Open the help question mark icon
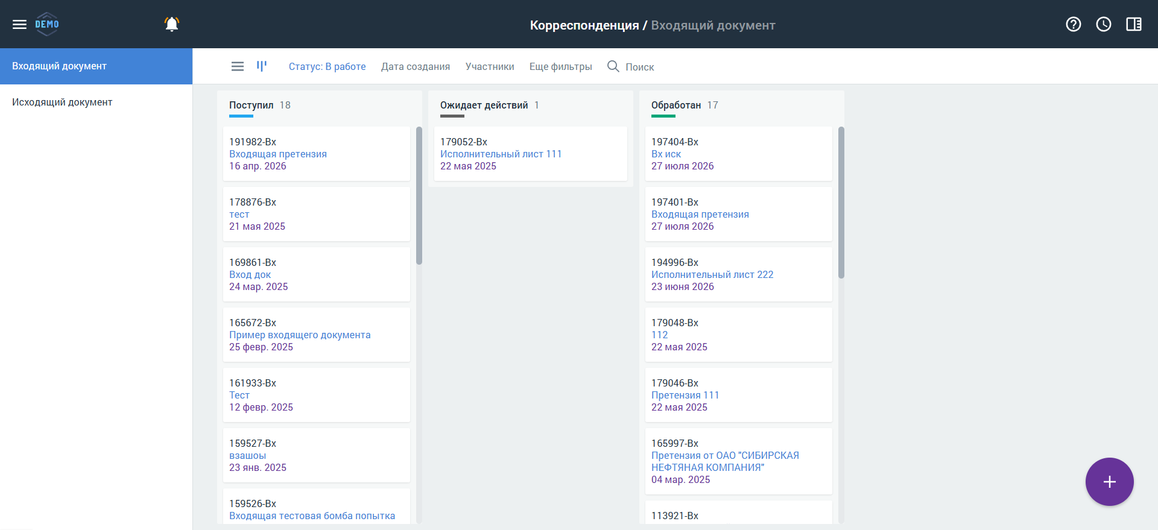 point(1074,24)
